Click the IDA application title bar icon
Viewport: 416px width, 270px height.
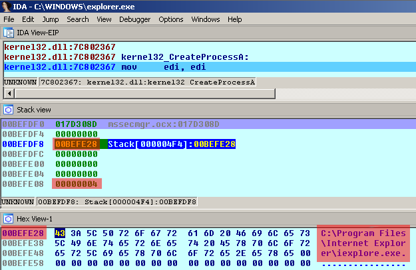click(7, 7)
